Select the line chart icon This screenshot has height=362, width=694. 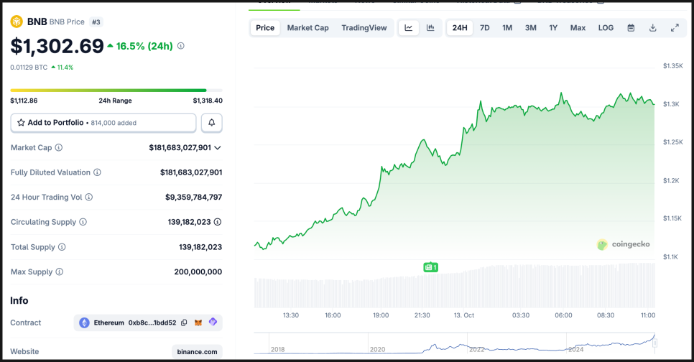point(409,28)
